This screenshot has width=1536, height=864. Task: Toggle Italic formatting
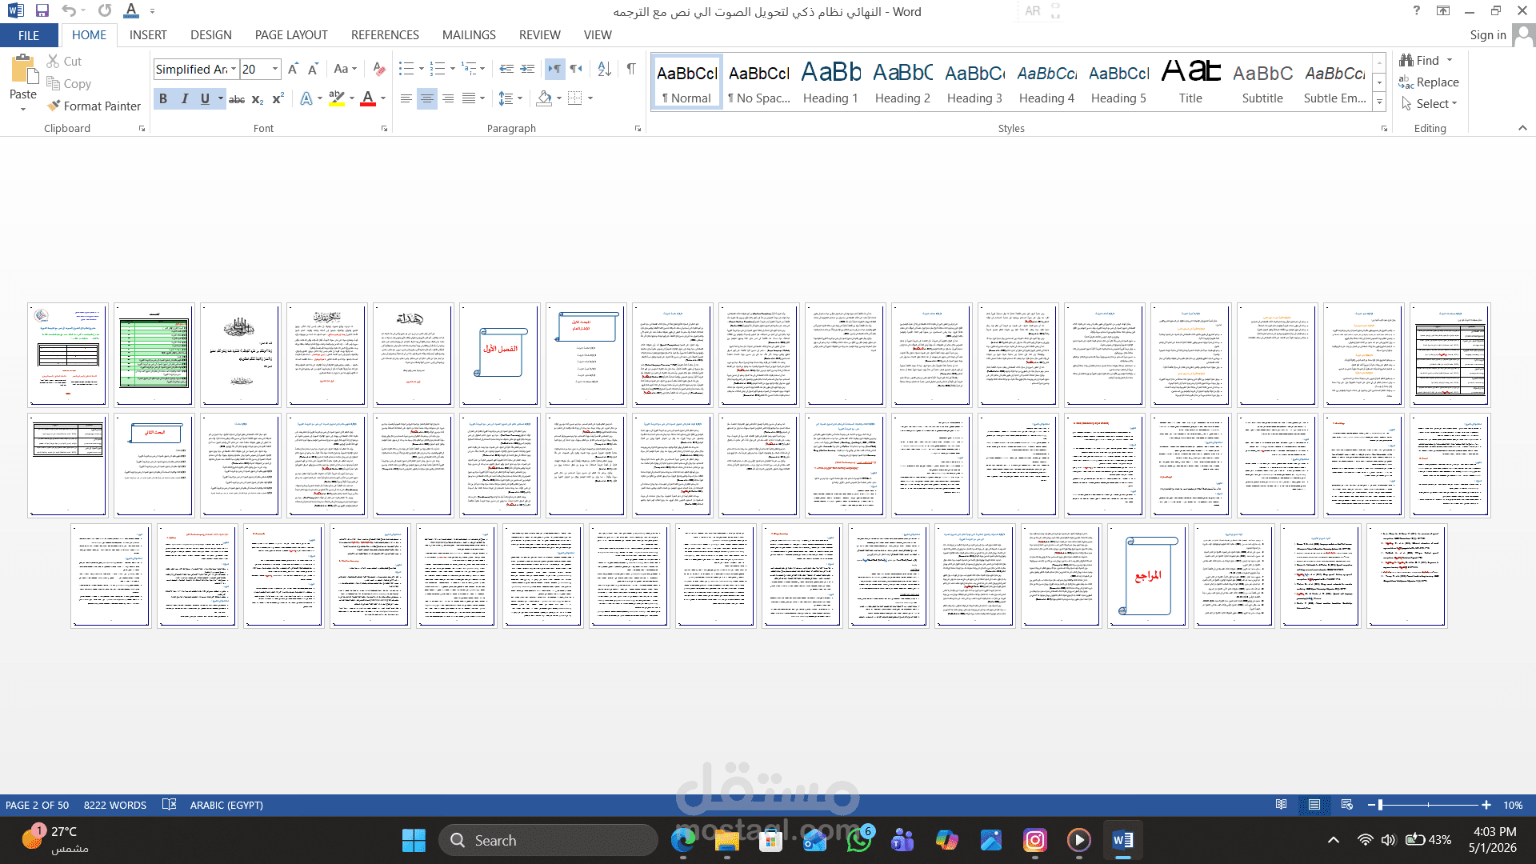pos(184,98)
